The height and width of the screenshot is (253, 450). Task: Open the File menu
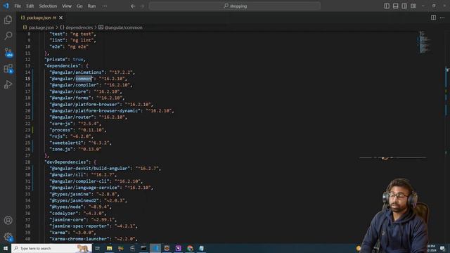pos(18,6)
